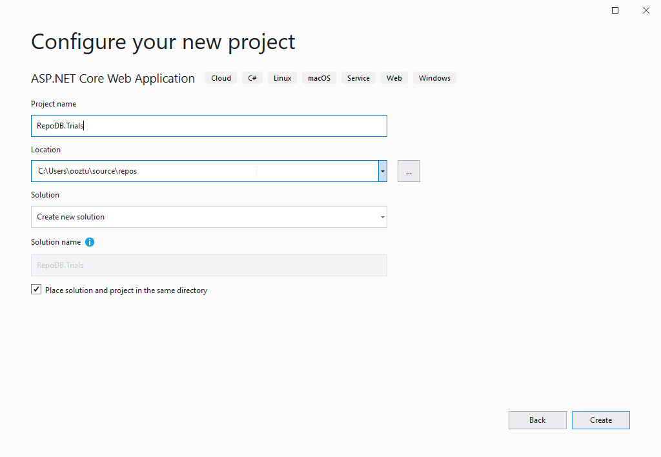Click the Solution label above the combo box

click(x=45, y=195)
